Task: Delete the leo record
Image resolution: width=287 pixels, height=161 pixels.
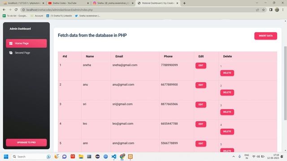Action: coord(227,131)
